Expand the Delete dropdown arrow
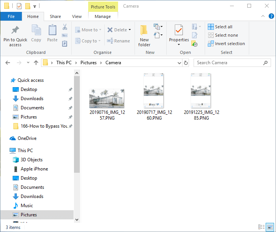The height and width of the screenshot is (232, 276). (130, 30)
